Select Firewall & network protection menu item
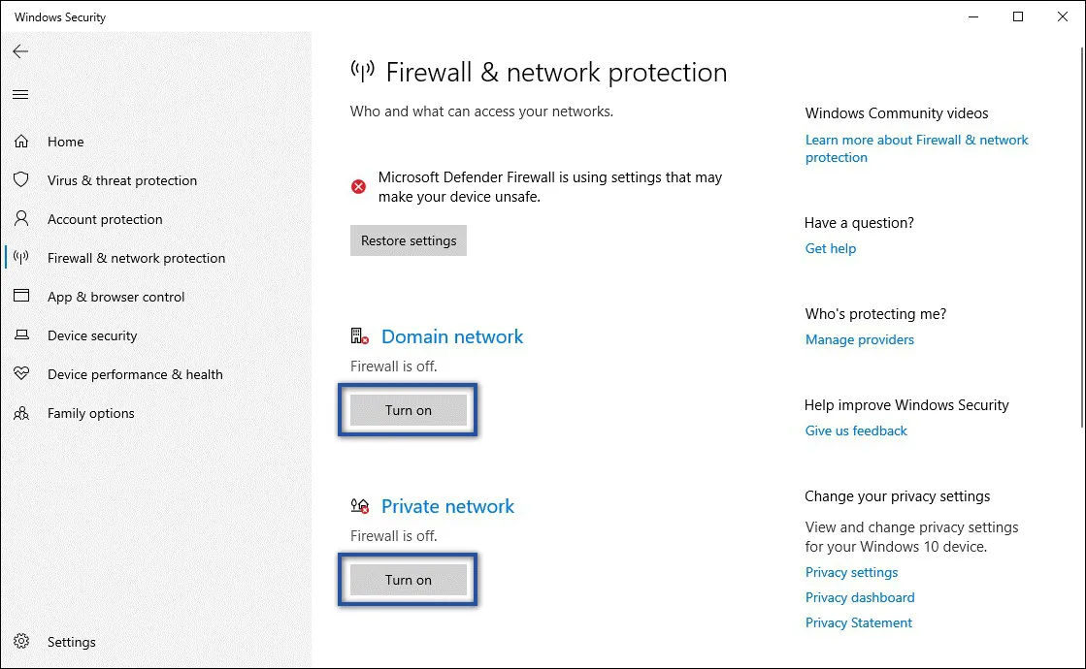 click(136, 258)
